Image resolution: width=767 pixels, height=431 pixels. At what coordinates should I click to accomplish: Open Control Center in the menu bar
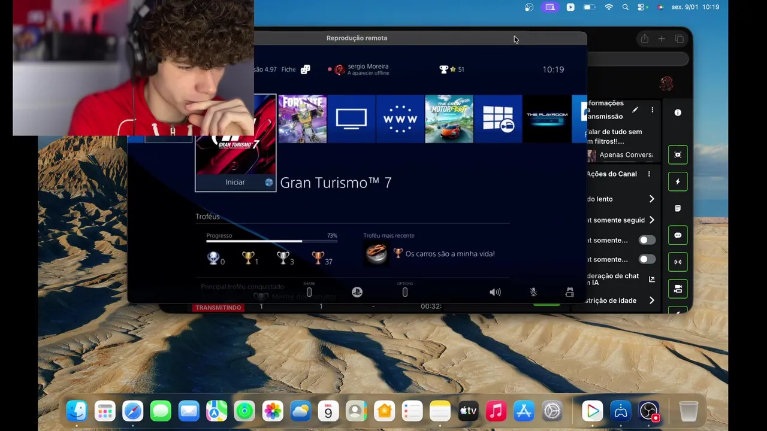click(642, 7)
